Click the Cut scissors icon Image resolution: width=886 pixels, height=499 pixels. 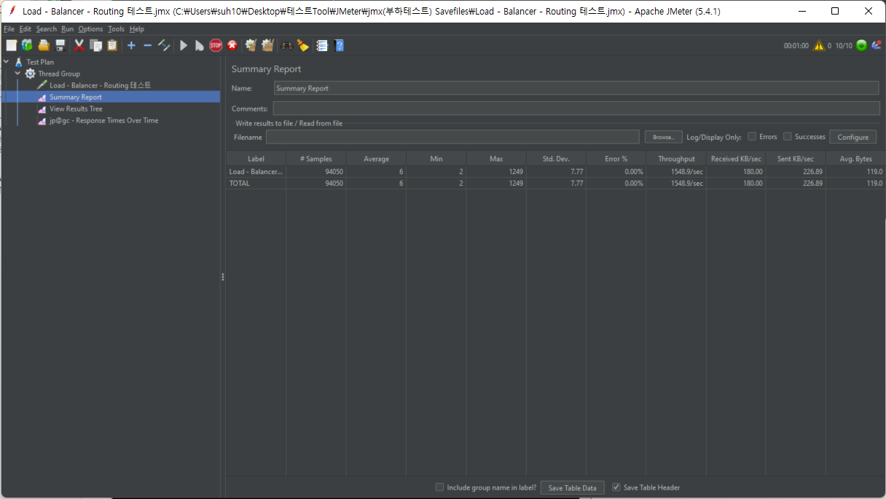tap(79, 46)
